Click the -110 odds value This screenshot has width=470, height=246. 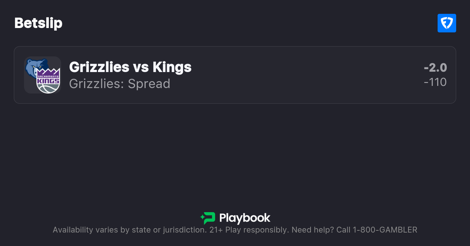pos(435,82)
